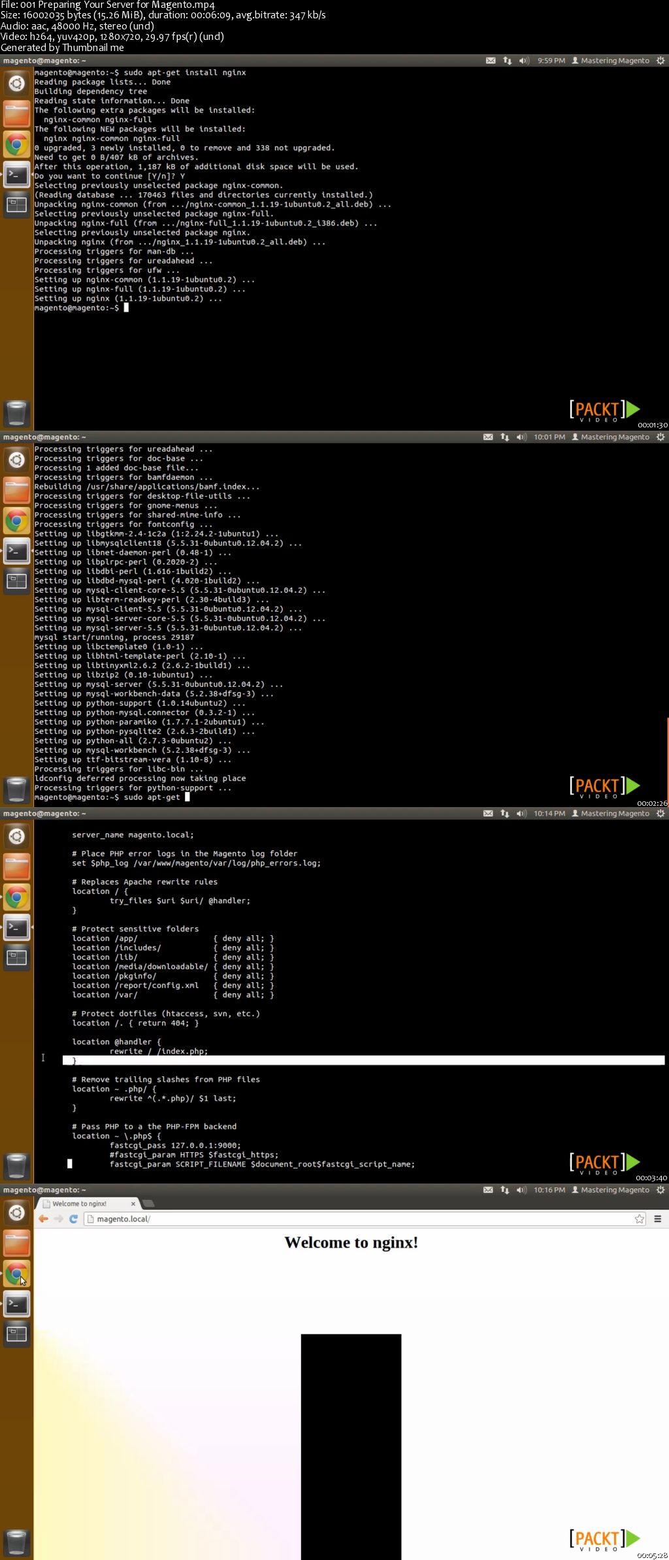
Task: Open Files launcher icon in 10:16 PM frame
Action: point(16,1243)
